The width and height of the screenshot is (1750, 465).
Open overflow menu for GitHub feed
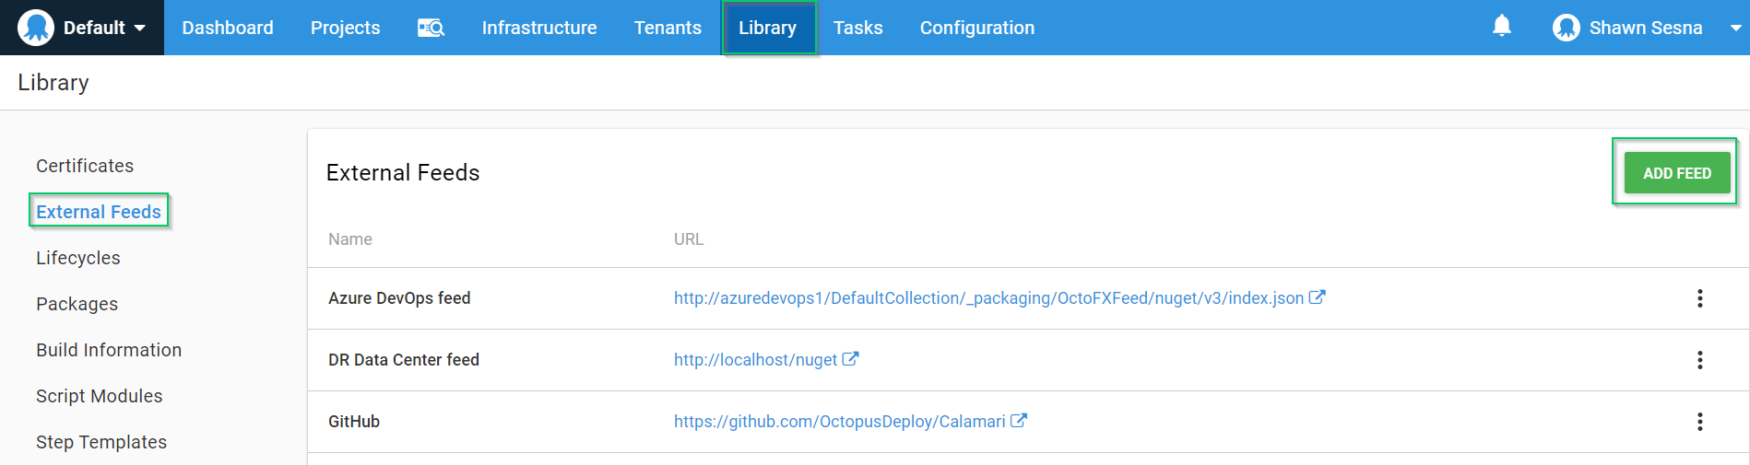(1700, 422)
